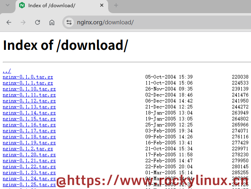Click the date 03-Feb-2005 19:34
Image resolution: width=251 pixels, height=189 pixels.
click(x=169, y=131)
